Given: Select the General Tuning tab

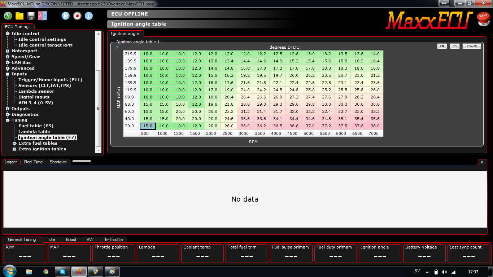Looking at the screenshot, I should coord(22,239).
